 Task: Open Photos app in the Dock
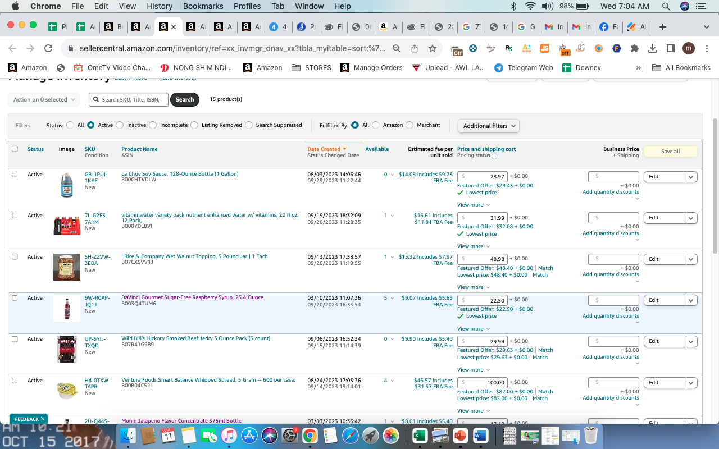(x=390, y=436)
